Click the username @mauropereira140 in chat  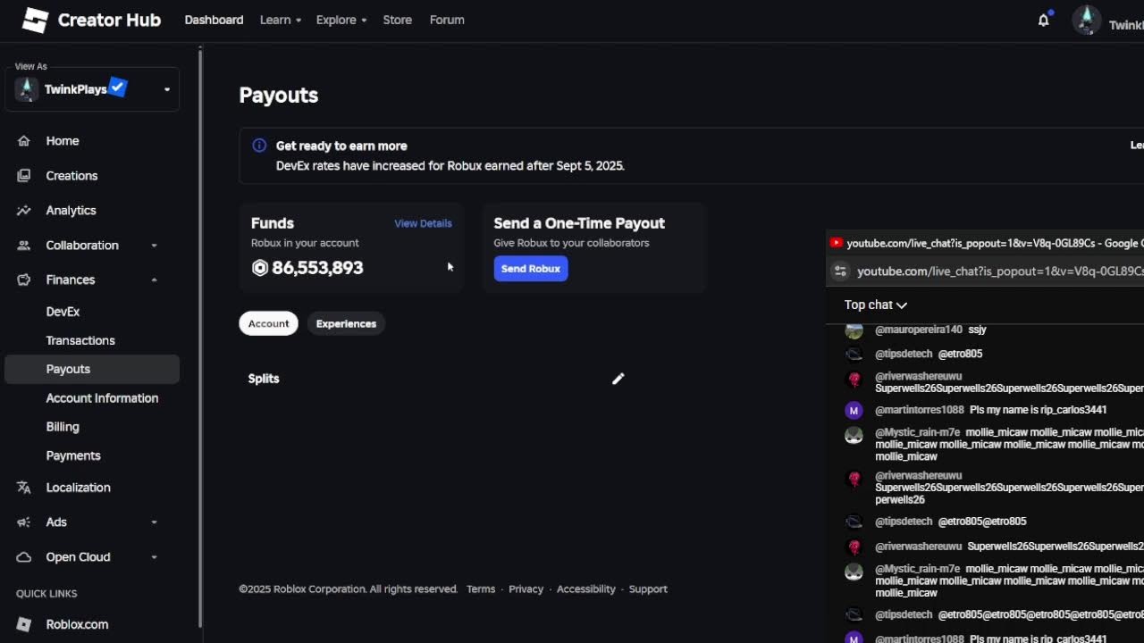919,330
